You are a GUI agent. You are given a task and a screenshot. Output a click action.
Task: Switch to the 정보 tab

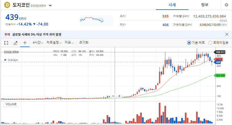tap(205, 5)
